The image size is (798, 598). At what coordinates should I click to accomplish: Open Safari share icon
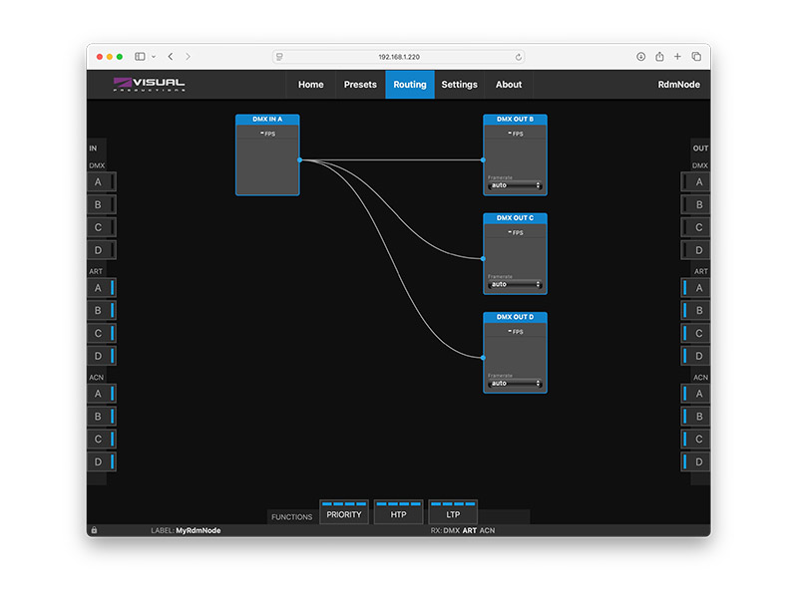[x=659, y=57]
